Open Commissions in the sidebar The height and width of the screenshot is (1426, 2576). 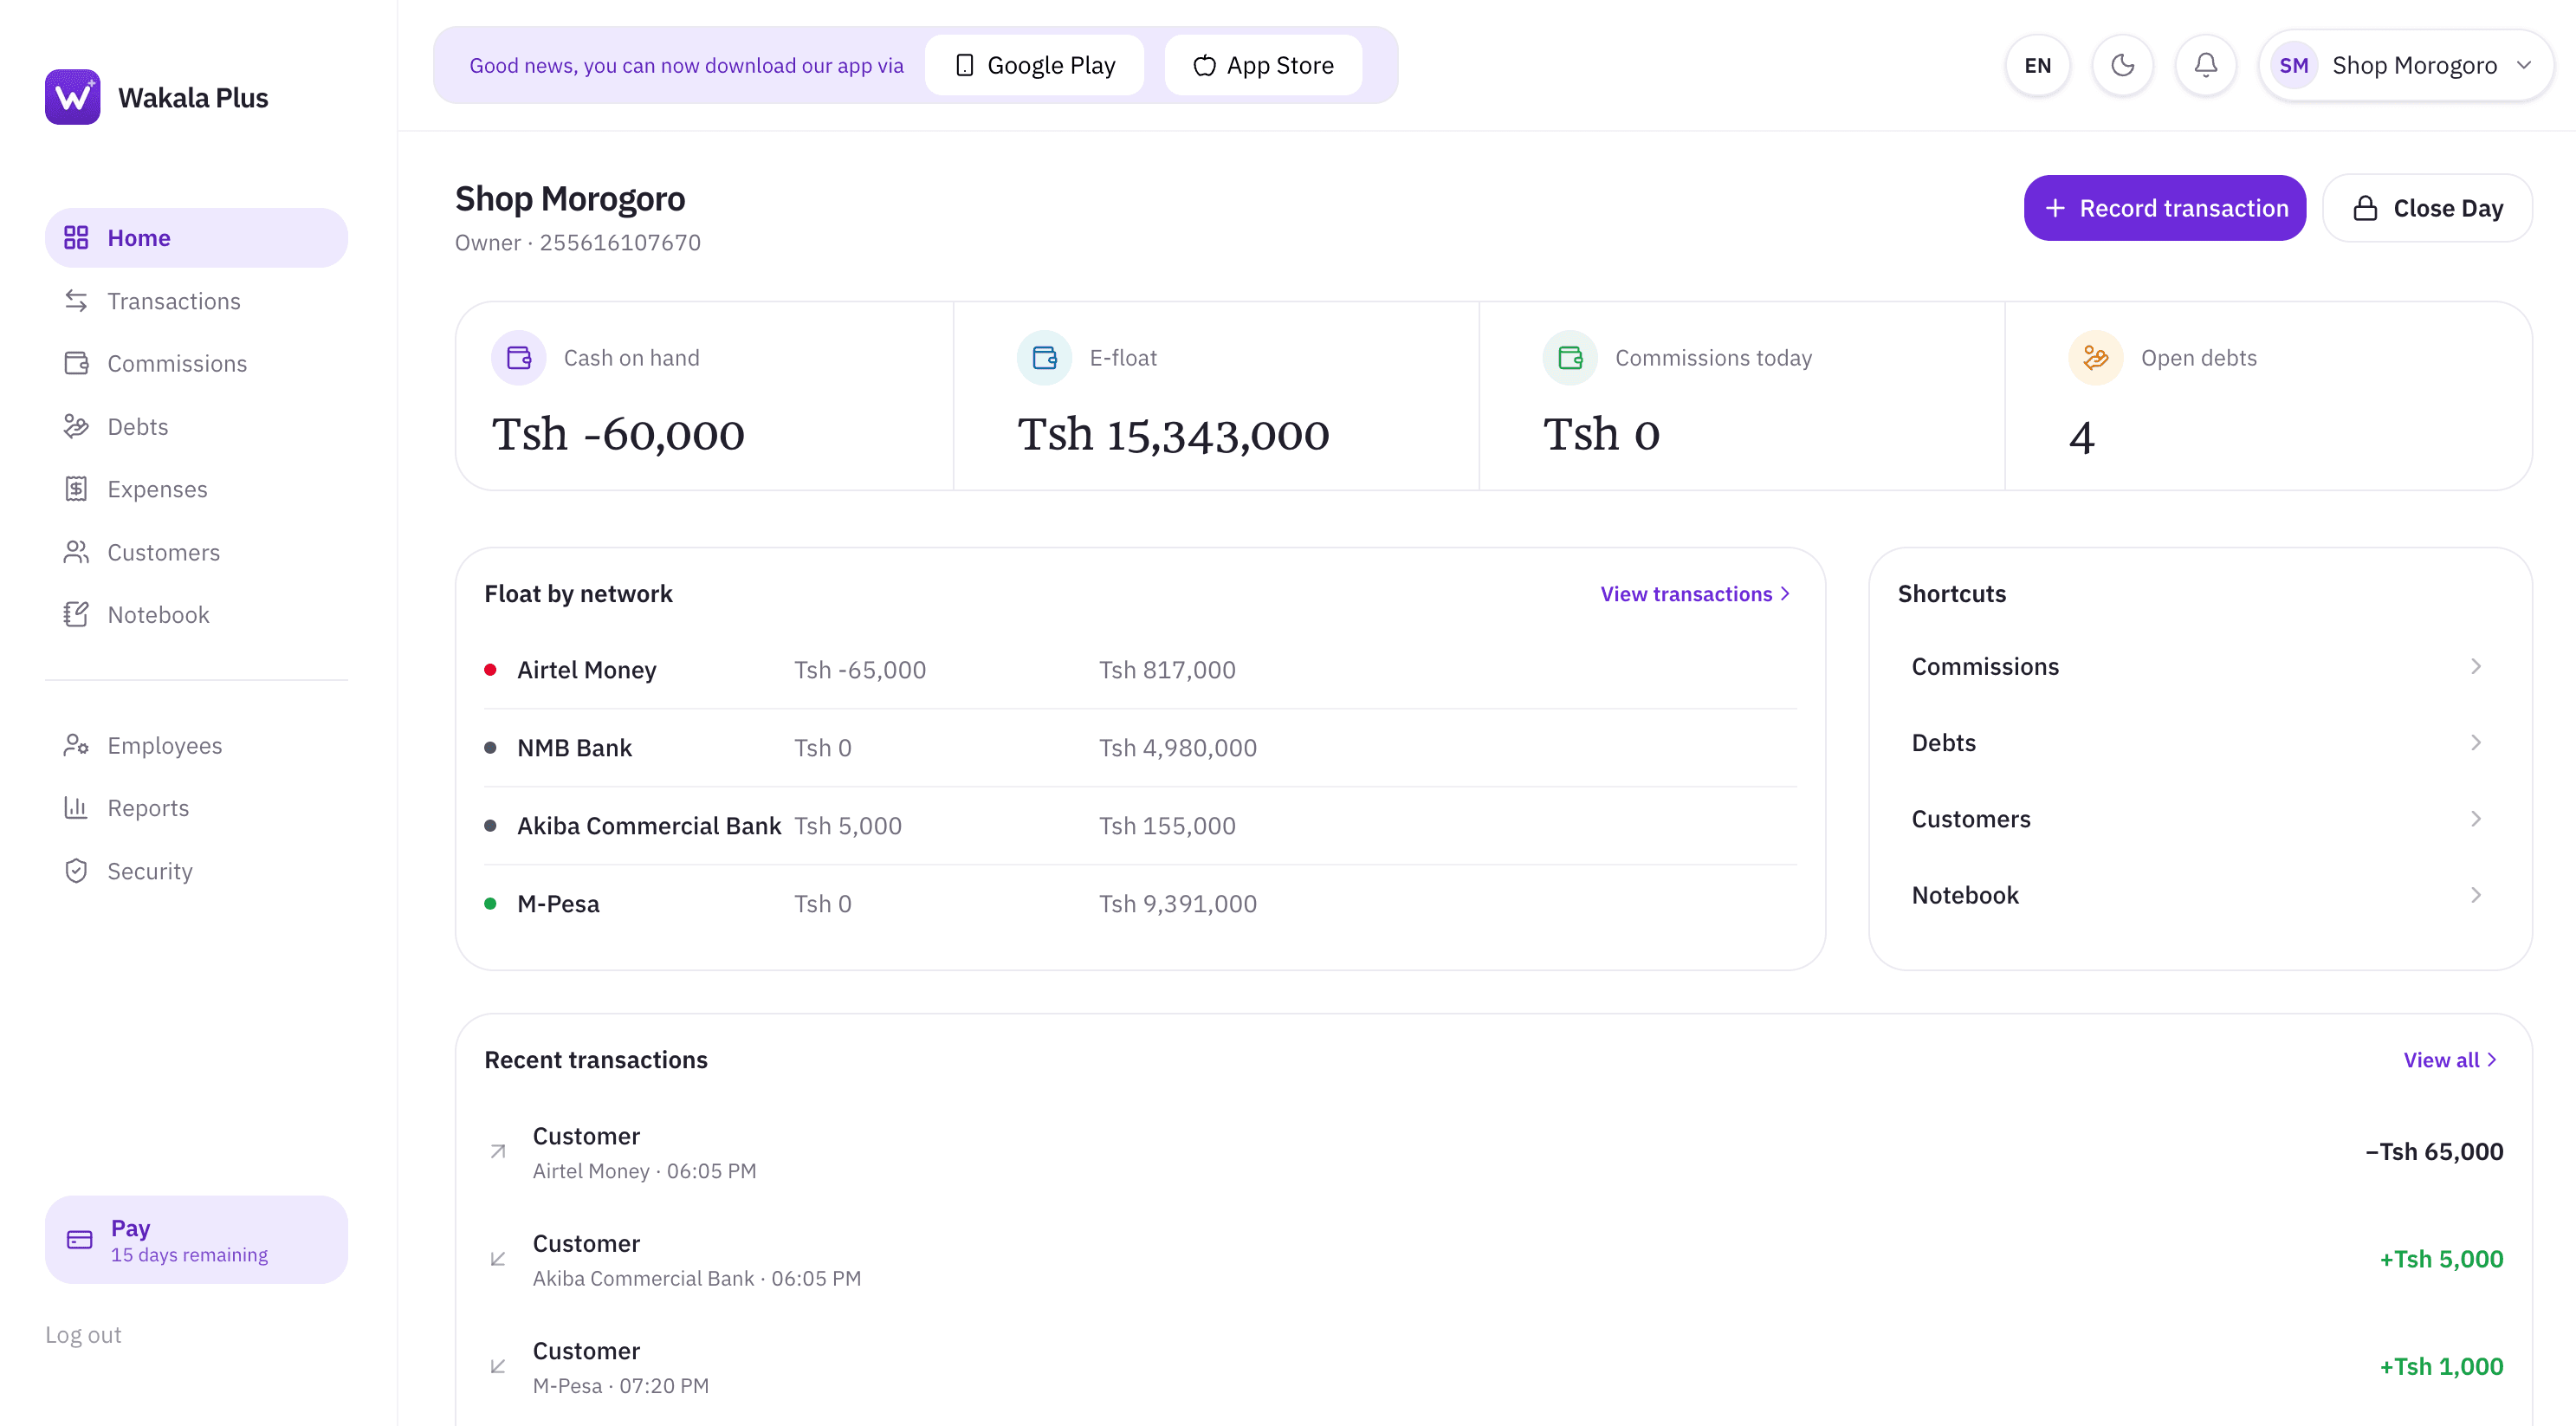(x=196, y=364)
